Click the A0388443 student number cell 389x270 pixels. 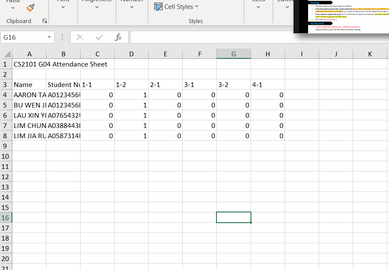click(x=63, y=126)
